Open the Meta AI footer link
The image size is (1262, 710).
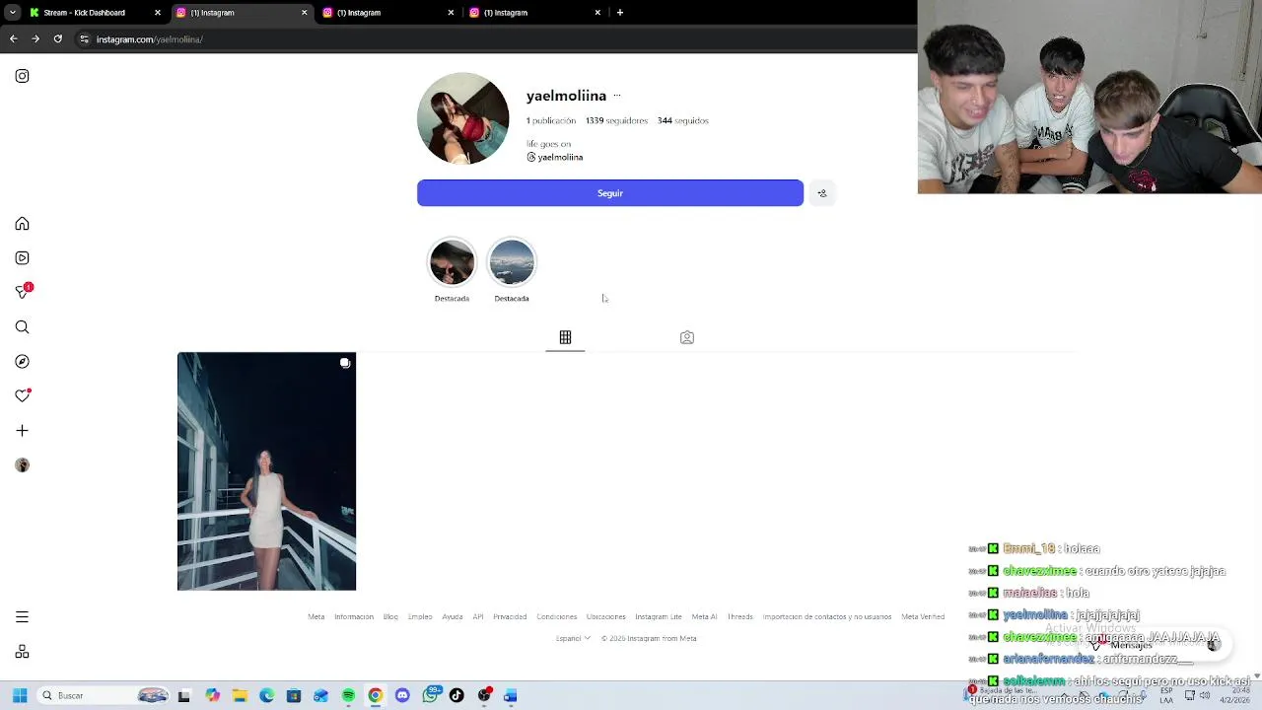[x=704, y=616]
